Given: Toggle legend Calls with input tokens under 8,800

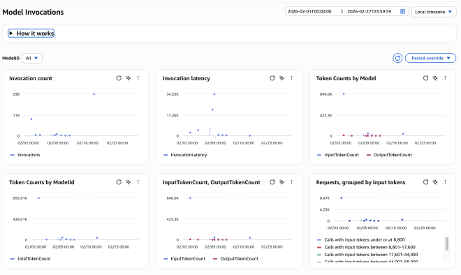Looking at the screenshot, I should pos(361,239).
